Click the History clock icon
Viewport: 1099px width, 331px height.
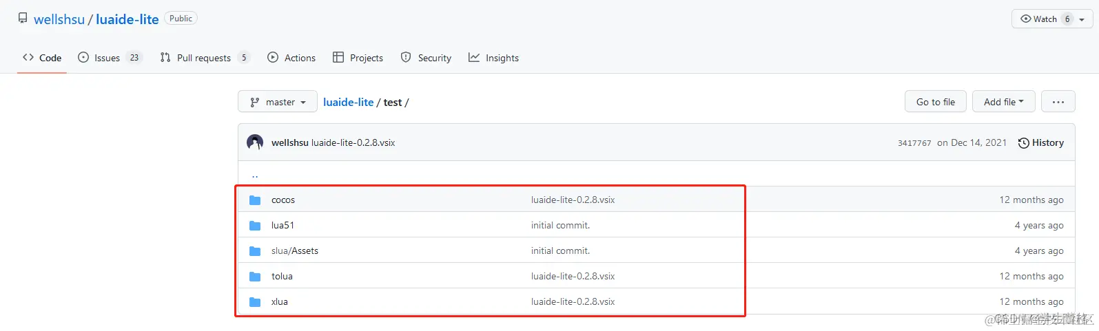tap(1024, 143)
